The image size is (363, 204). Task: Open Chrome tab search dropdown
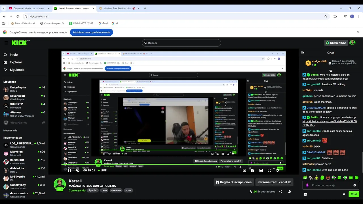4,8
